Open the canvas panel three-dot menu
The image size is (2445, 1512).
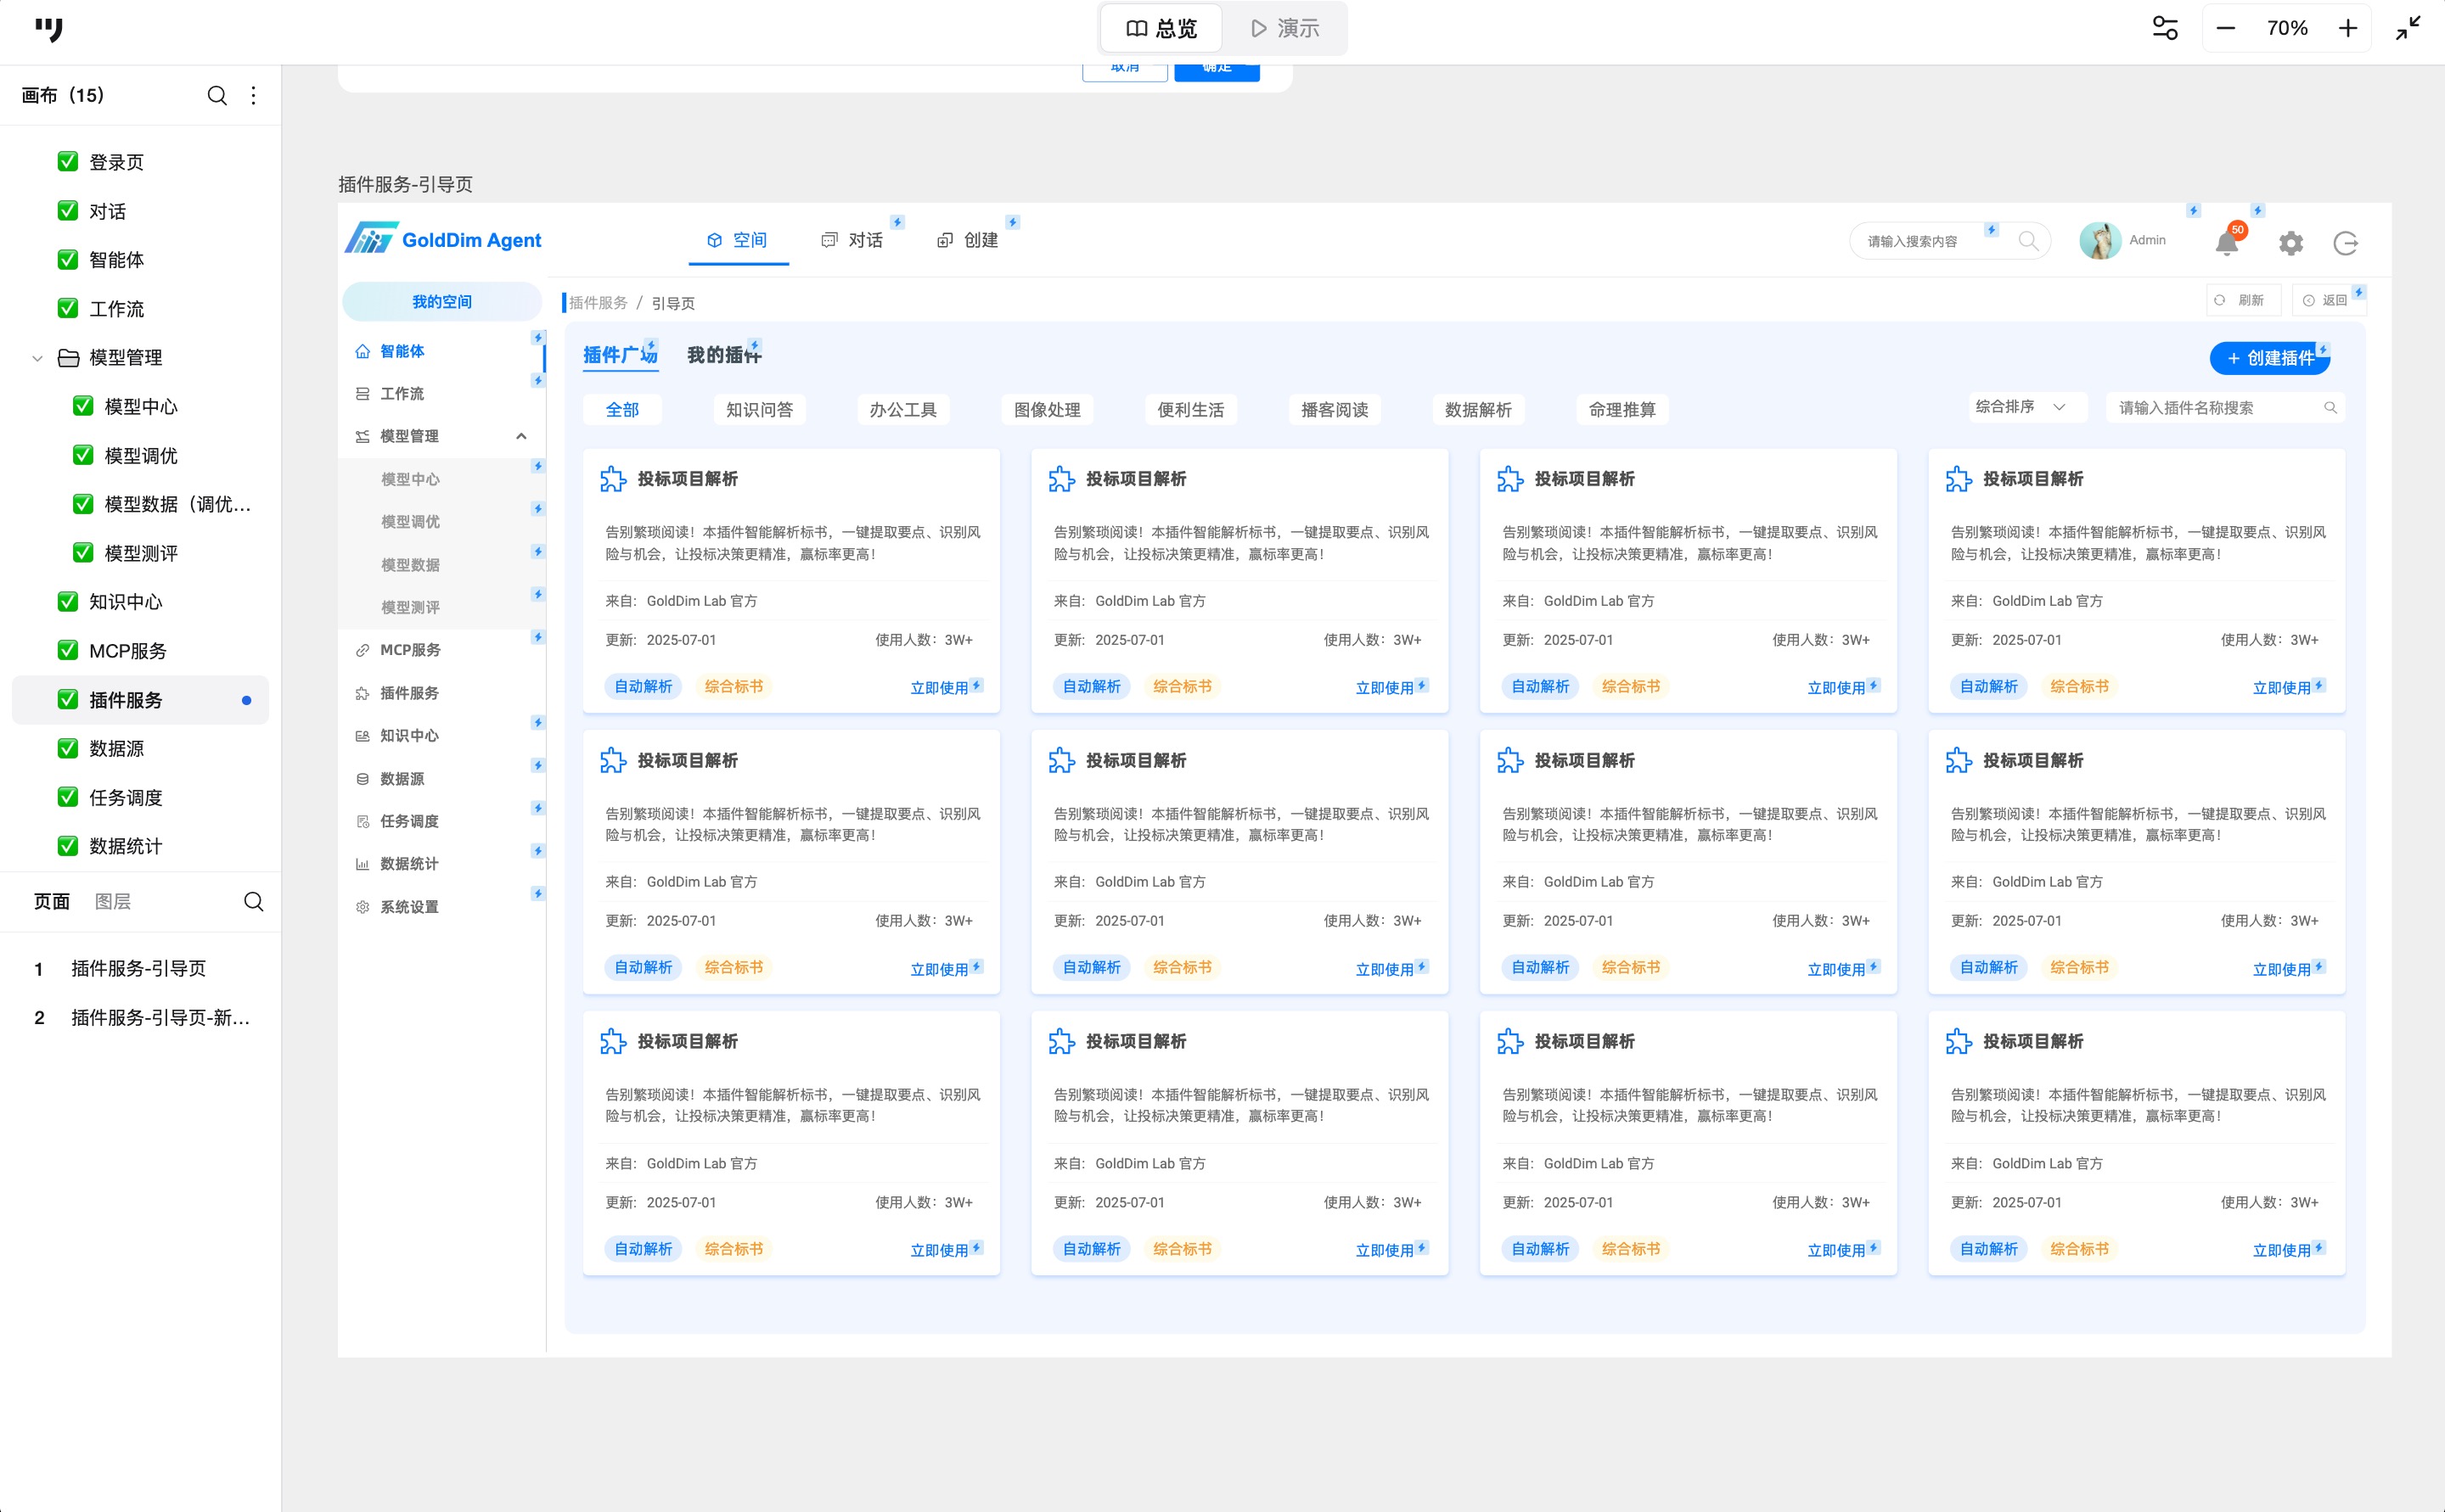pos(254,95)
